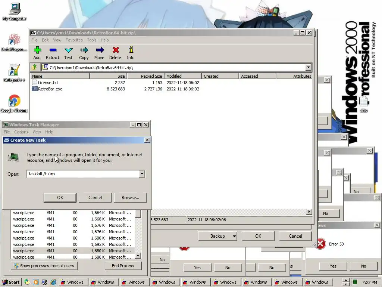Launch Internet Explorer from the quick launch bar
This screenshot has height=287, width=382.
(x=53, y=283)
